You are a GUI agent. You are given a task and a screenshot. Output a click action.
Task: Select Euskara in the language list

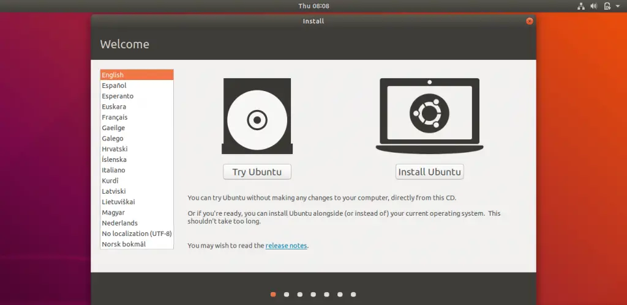pyautogui.click(x=137, y=106)
